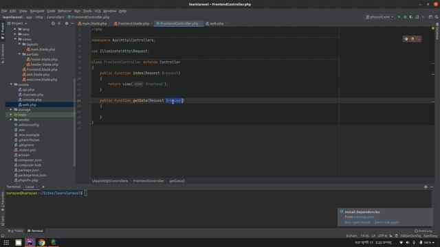Hide the terminal panel with the minus icon

pyautogui.click(x=432, y=187)
